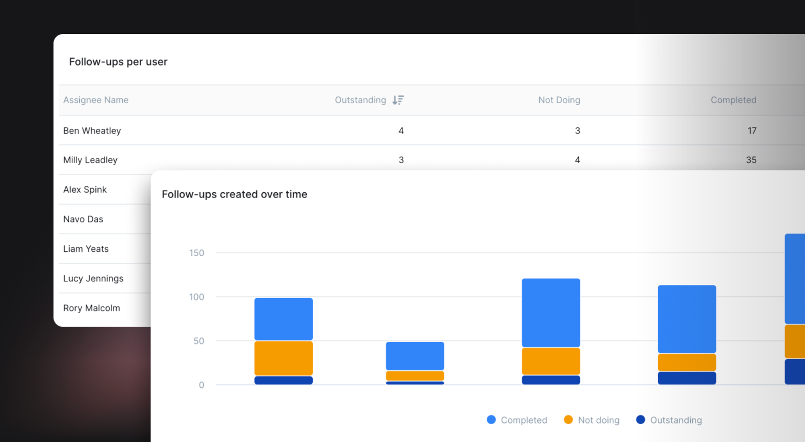Sort by Completed column header
The height and width of the screenshot is (442, 805).
tap(733, 100)
